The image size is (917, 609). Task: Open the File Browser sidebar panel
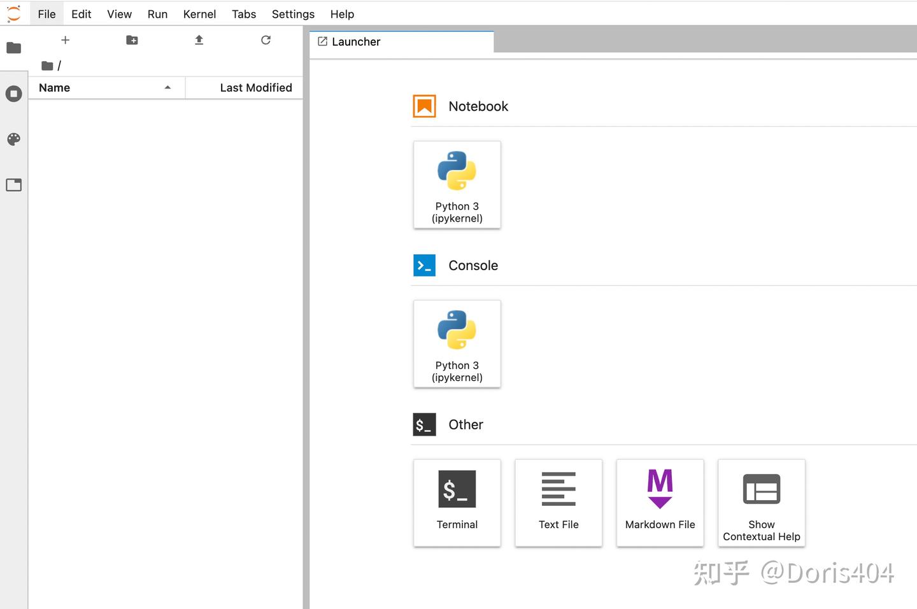click(x=13, y=48)
